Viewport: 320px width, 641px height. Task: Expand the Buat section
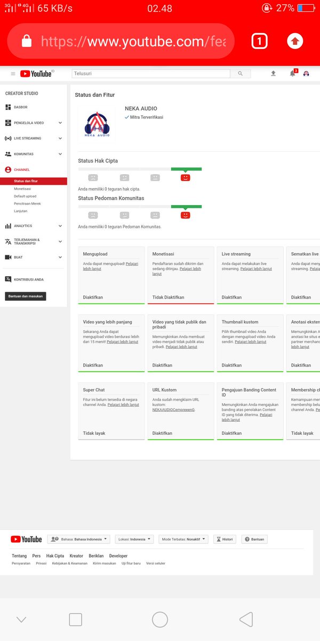coord(60,257)
